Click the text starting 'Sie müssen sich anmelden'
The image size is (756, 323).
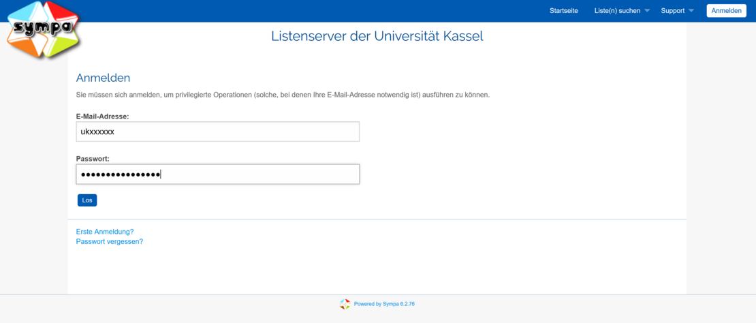point(283,95)
